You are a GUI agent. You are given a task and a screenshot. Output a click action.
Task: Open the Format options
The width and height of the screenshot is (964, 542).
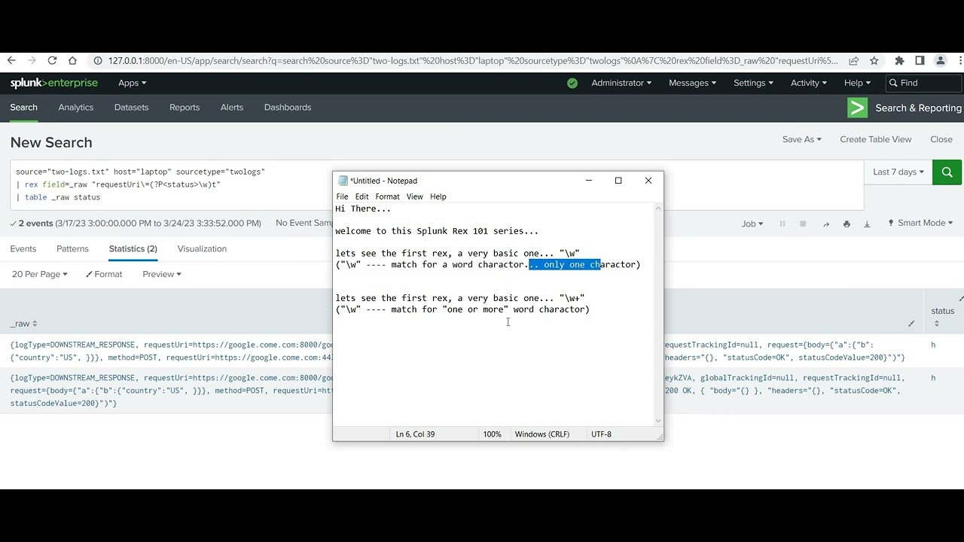point(104,274)
